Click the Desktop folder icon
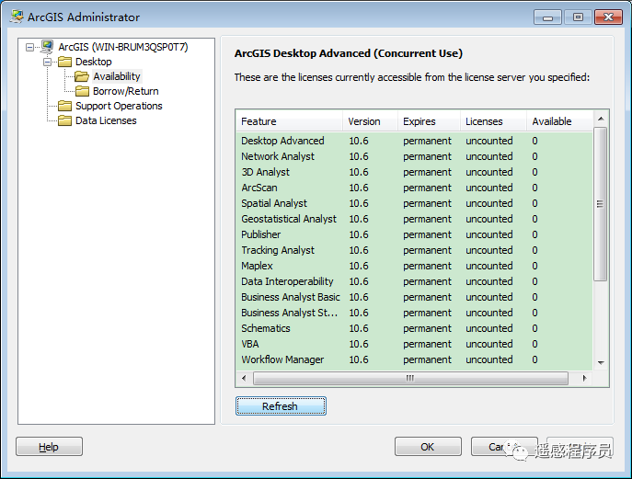This screenshot has width=632, height=479. pos(65,62)
